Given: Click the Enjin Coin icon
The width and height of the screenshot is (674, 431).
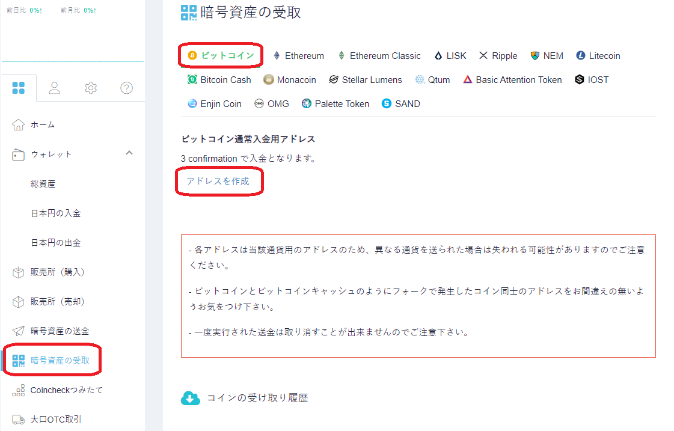Looking at the screenshot, I should (x=192, y=103).
